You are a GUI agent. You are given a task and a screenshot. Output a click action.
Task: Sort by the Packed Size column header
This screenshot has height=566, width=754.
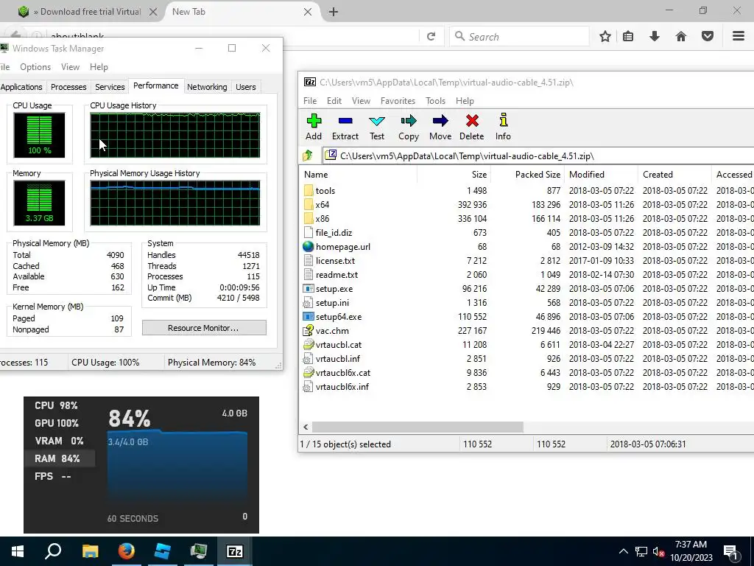[527, 174]
